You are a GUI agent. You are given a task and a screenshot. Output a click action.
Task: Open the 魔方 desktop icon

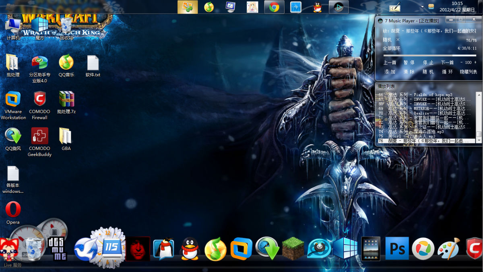[39, 28]
